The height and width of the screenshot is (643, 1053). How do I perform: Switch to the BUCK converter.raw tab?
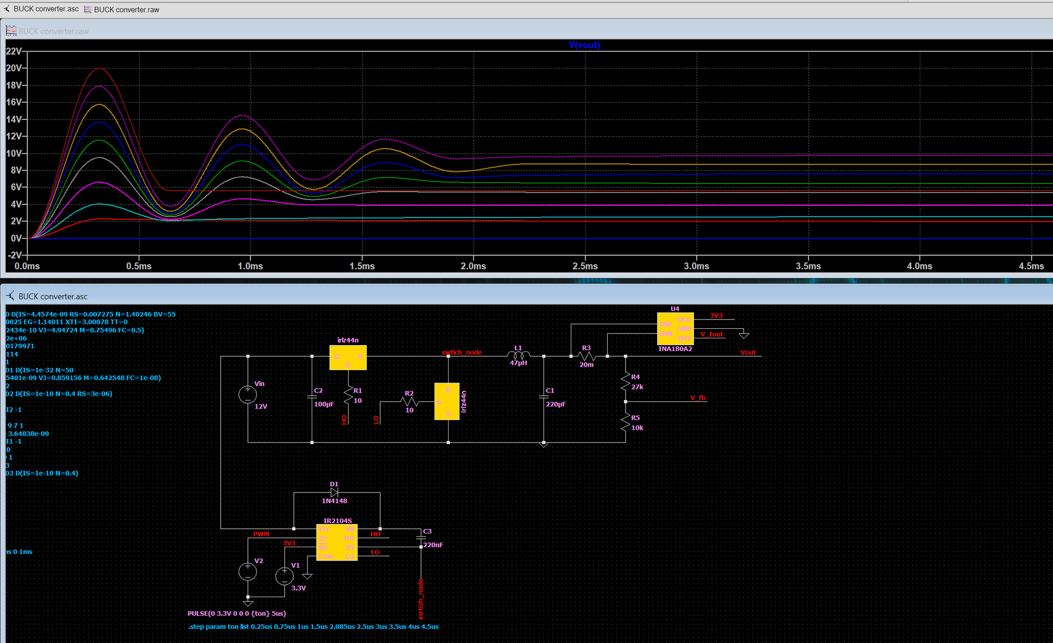click(x=122, y=9)
